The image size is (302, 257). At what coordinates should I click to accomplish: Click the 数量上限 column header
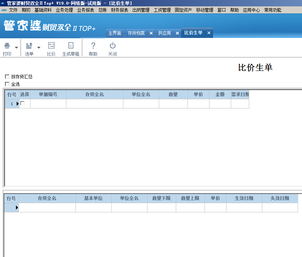190,198
